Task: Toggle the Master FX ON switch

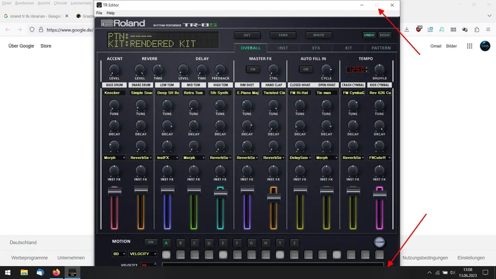Action: click(252, 70)
